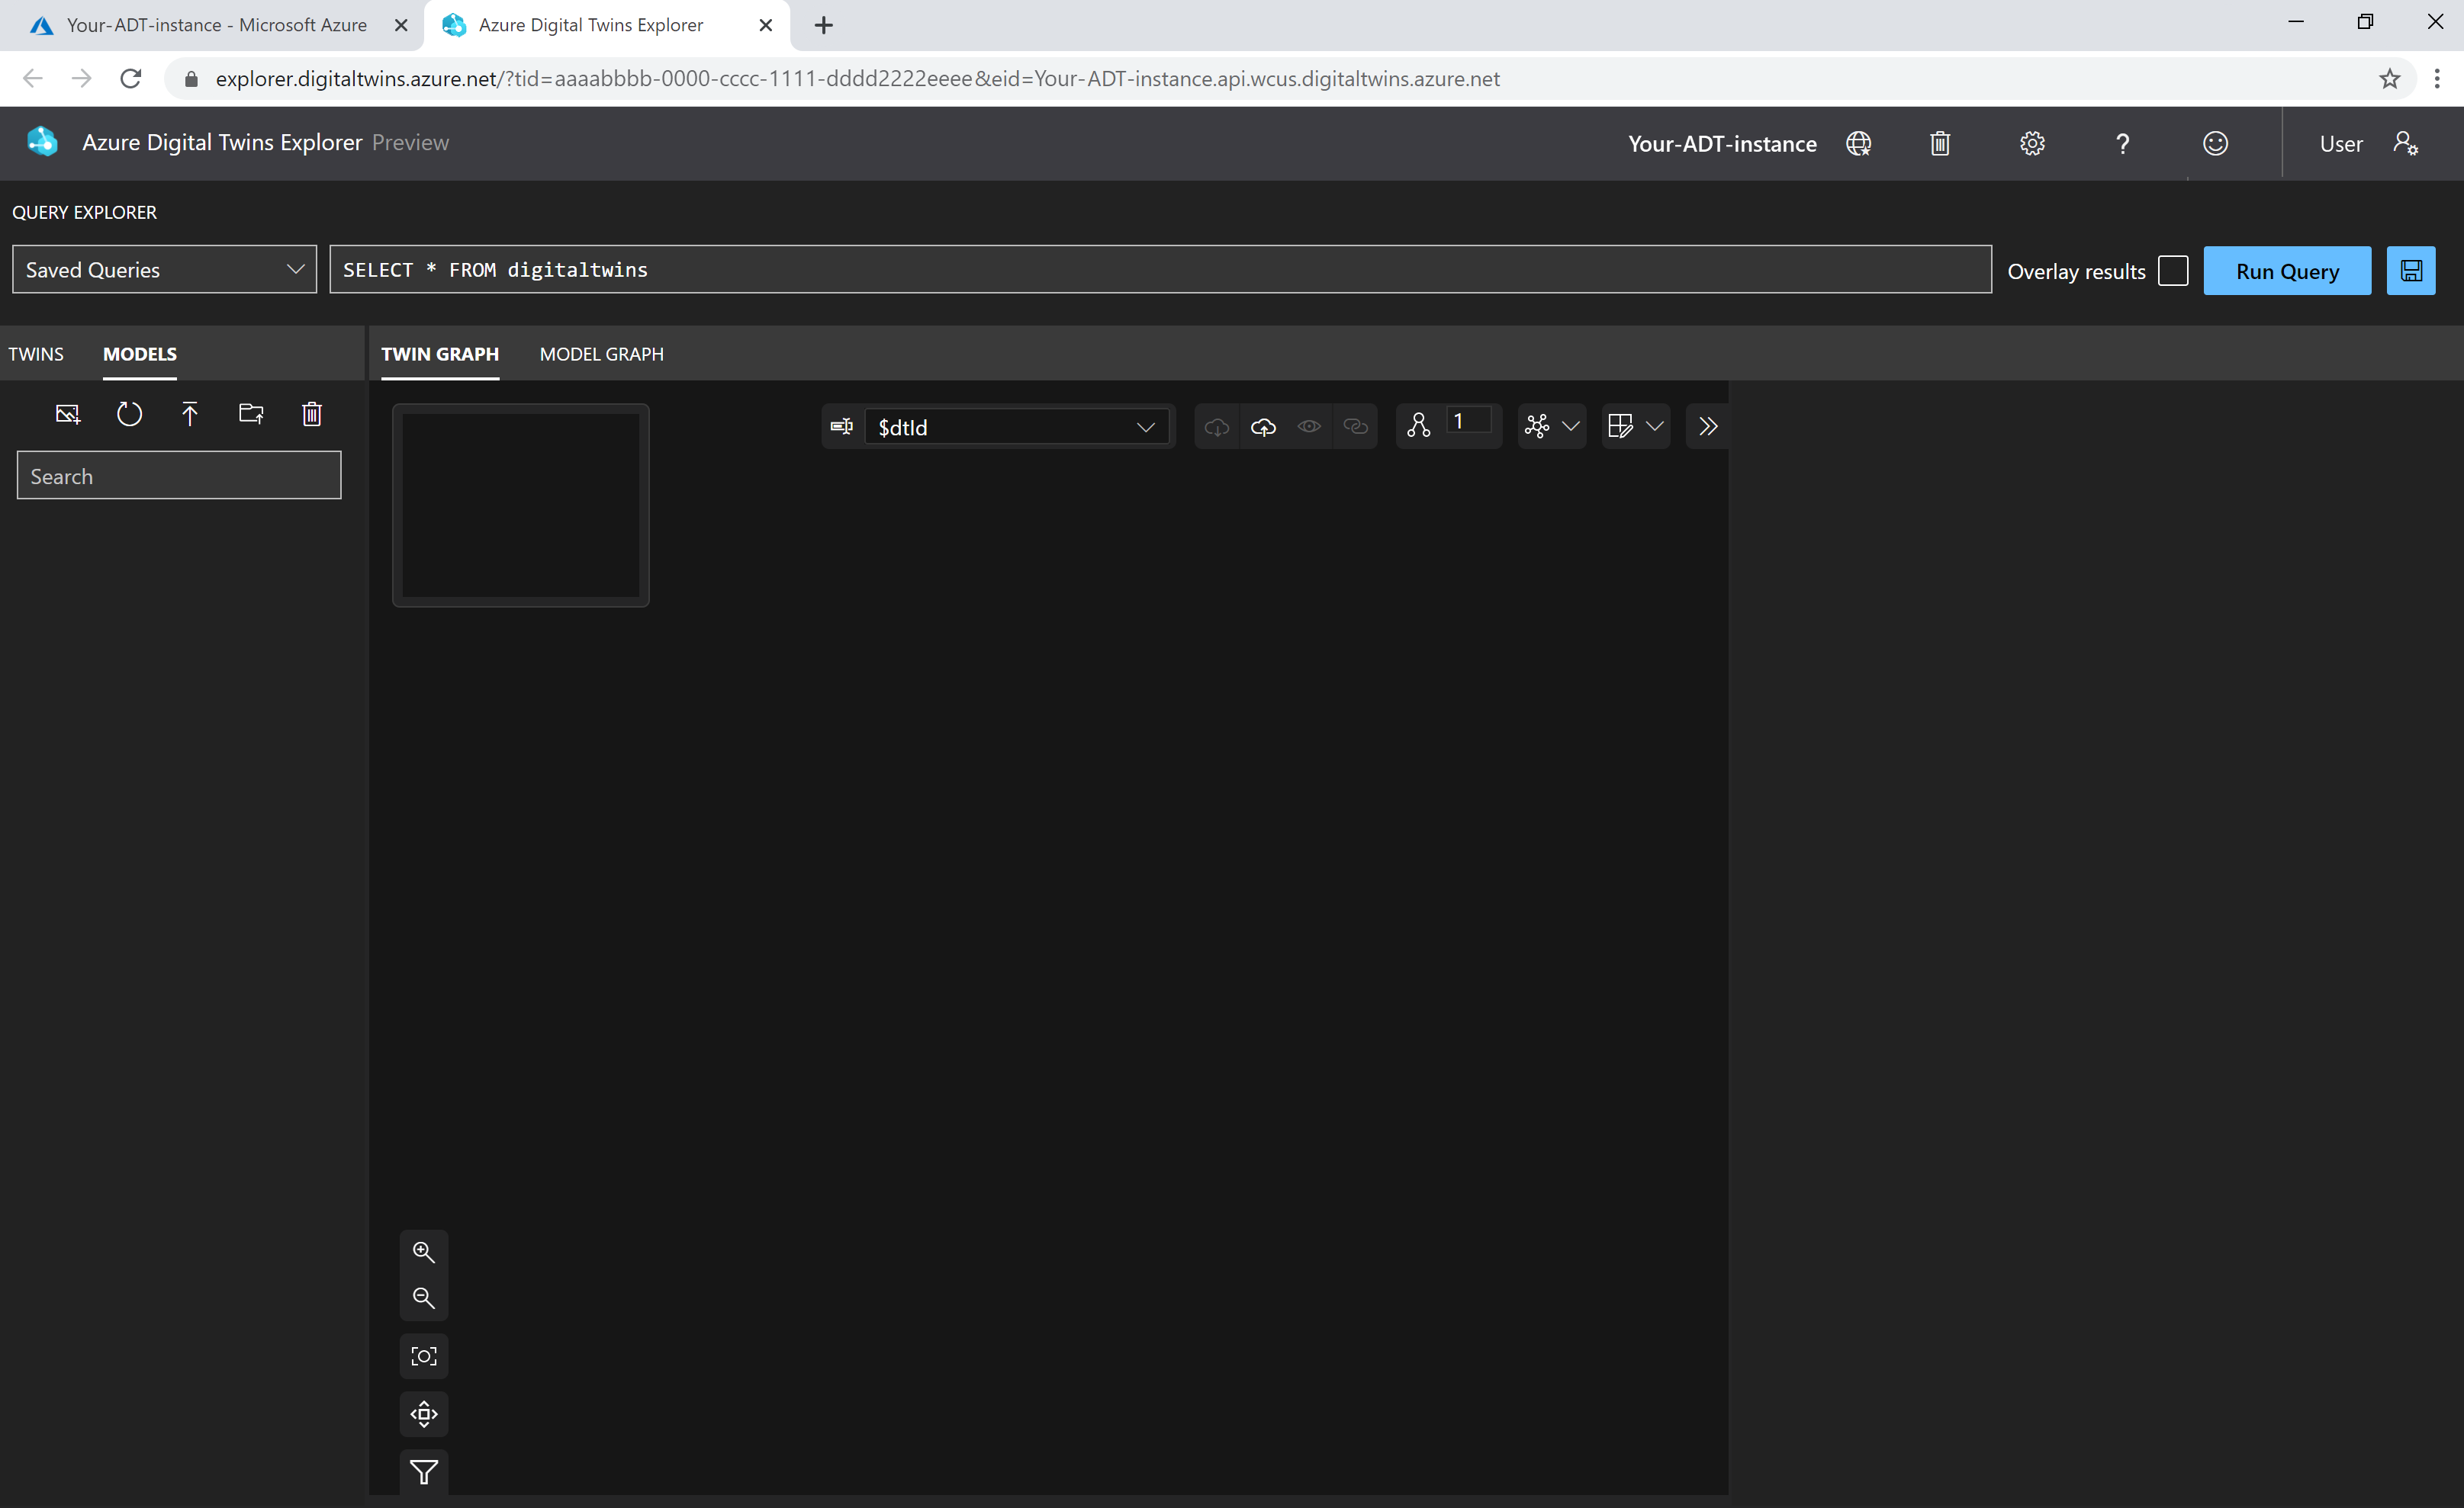Click the import graph cloud-upload icon
This screenshot has height=1508, width=2464.
point(1263,427)
